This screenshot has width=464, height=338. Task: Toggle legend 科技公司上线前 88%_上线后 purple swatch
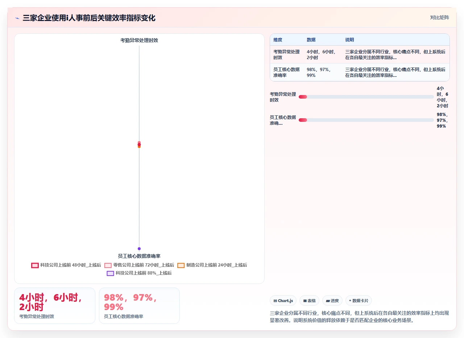111,273
